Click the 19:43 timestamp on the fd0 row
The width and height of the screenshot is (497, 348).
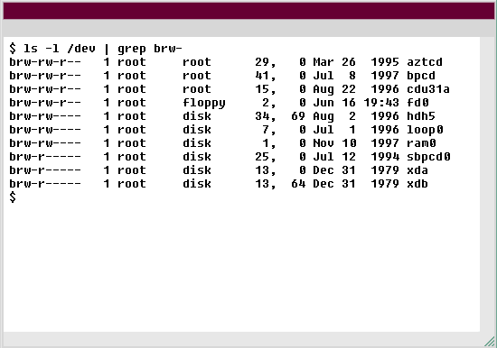(x=381, y=103)
